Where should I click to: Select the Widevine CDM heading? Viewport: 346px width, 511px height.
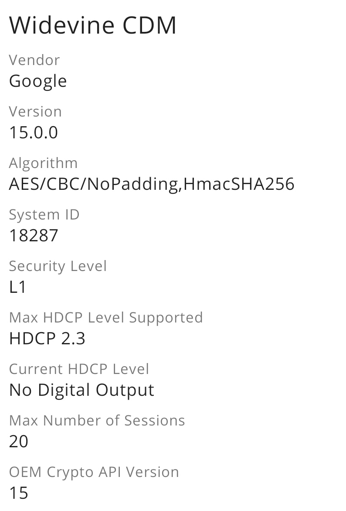point(93,25)
